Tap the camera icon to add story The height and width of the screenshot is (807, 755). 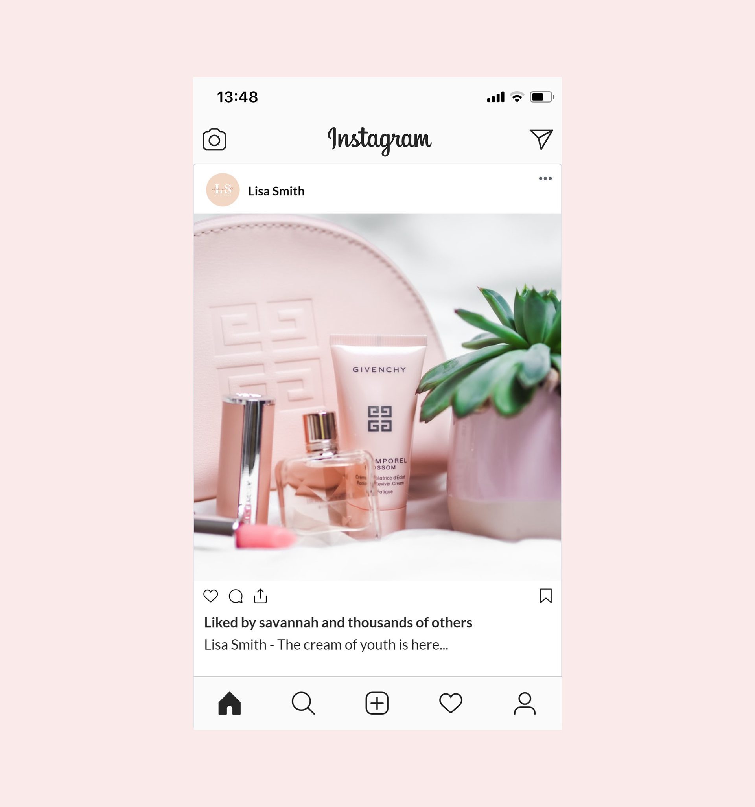(215, 139)
